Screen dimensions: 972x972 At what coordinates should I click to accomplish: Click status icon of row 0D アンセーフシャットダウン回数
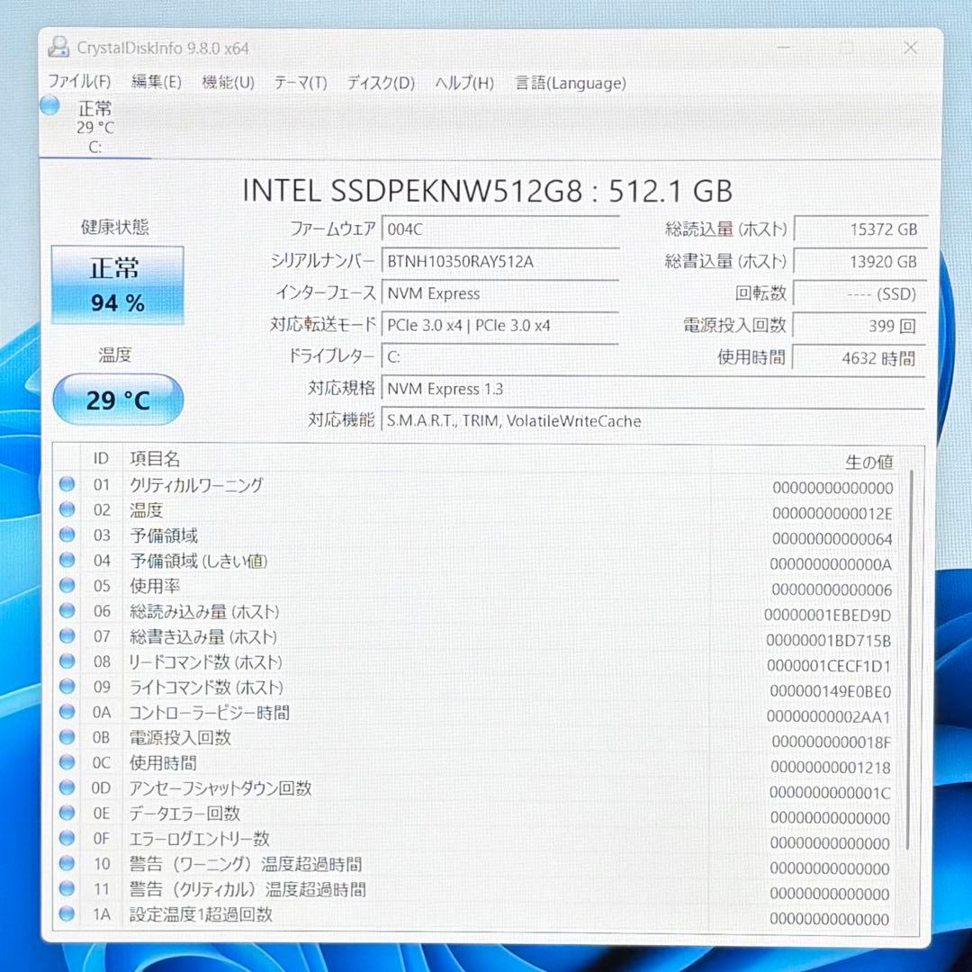click(67, 787)
